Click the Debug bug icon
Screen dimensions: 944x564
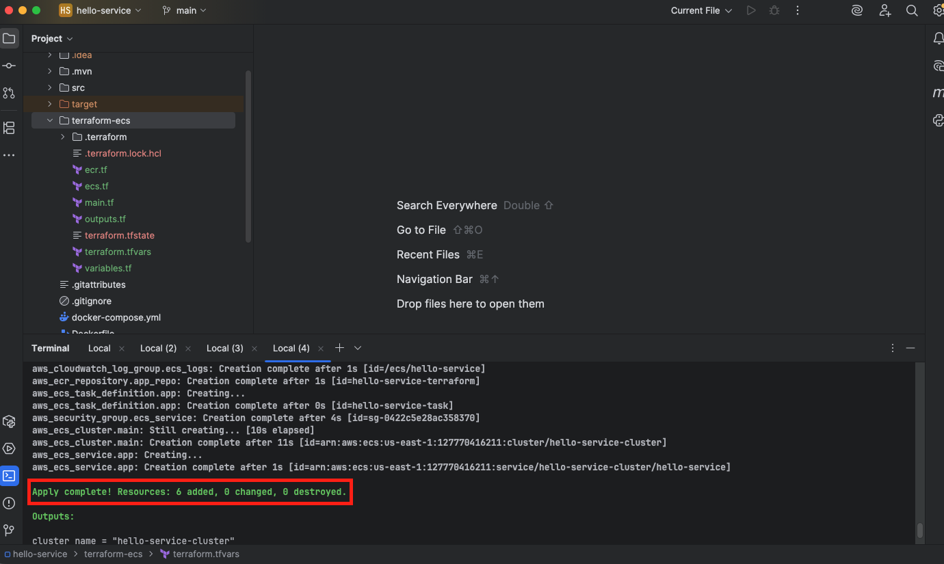click(774, 10)
